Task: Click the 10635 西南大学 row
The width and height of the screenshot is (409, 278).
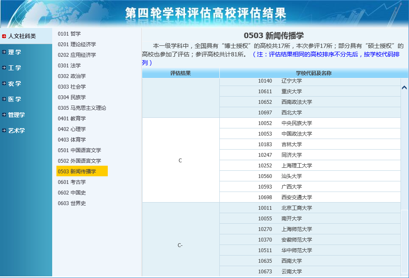Action: coord(310,261)
